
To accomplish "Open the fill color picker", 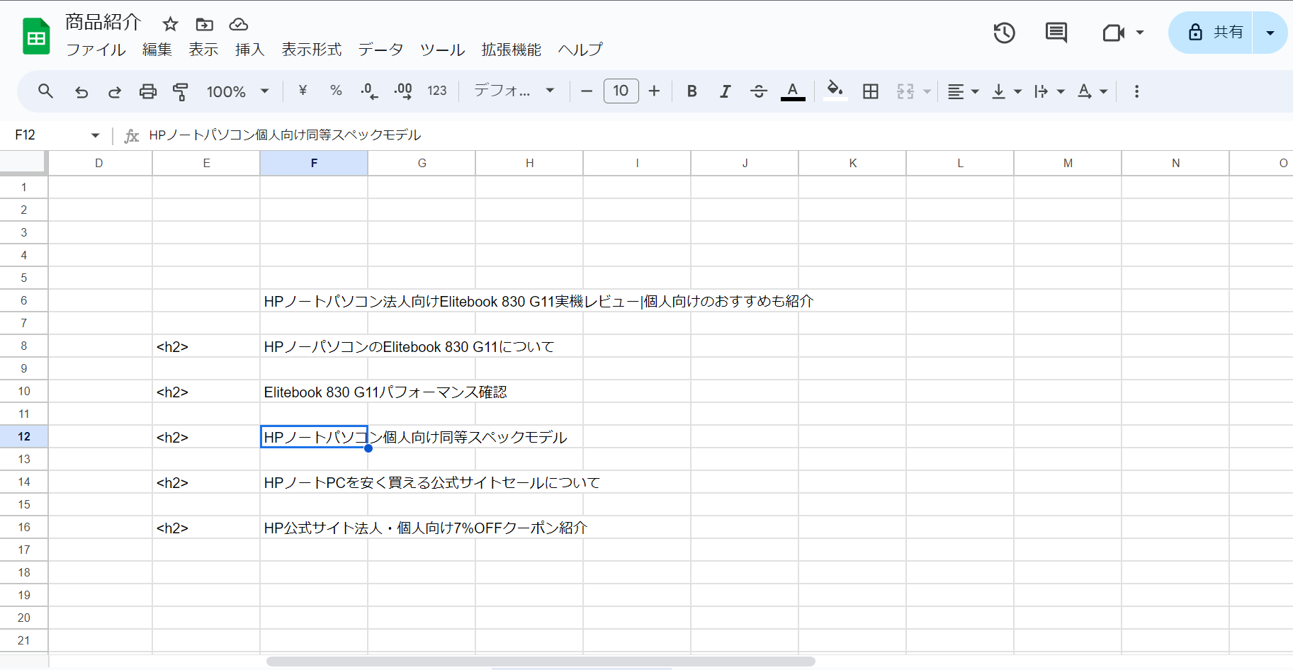I will point(835,91).
